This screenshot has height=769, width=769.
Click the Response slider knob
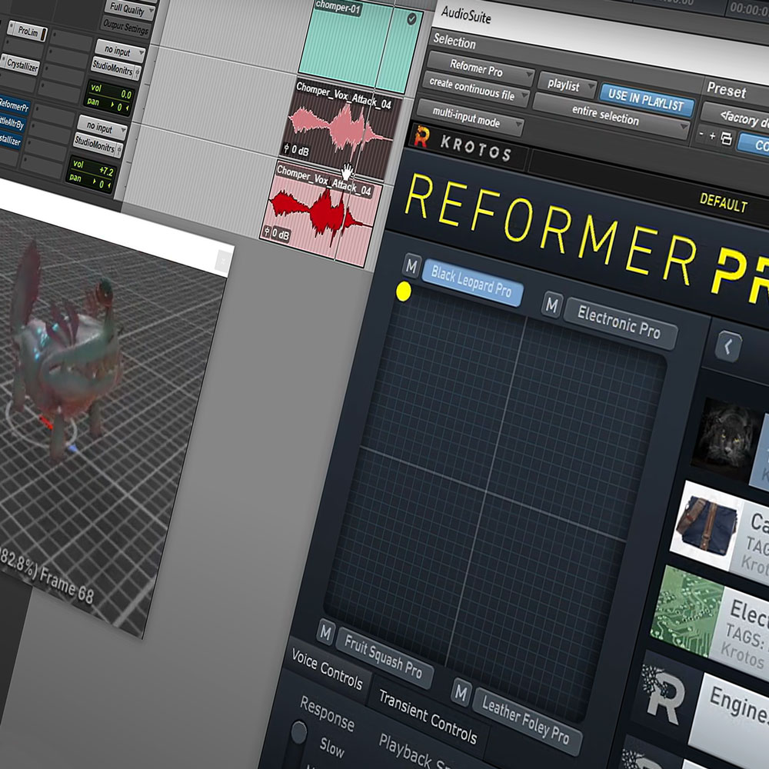click(298, 733)
